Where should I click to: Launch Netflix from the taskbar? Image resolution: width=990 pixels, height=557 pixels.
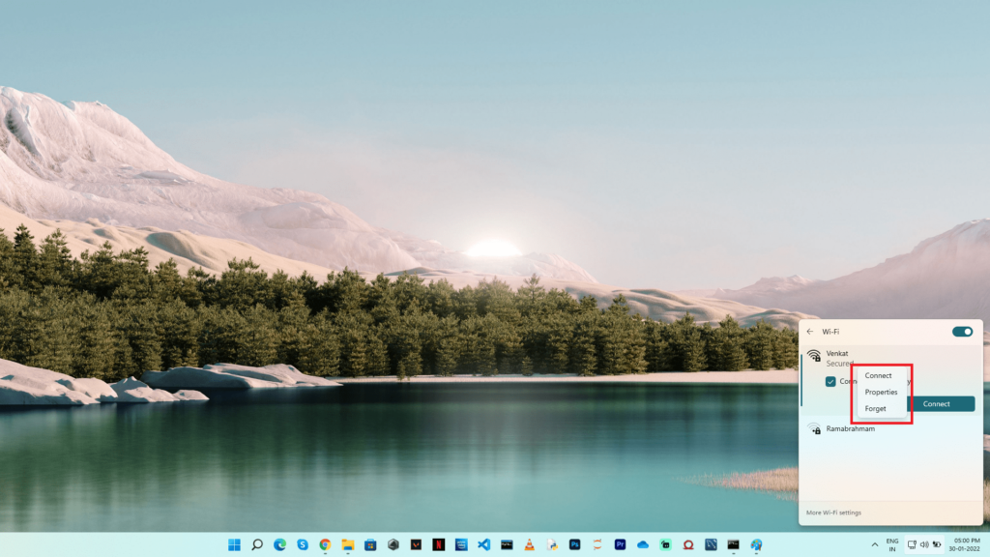(x=438, y=544)
